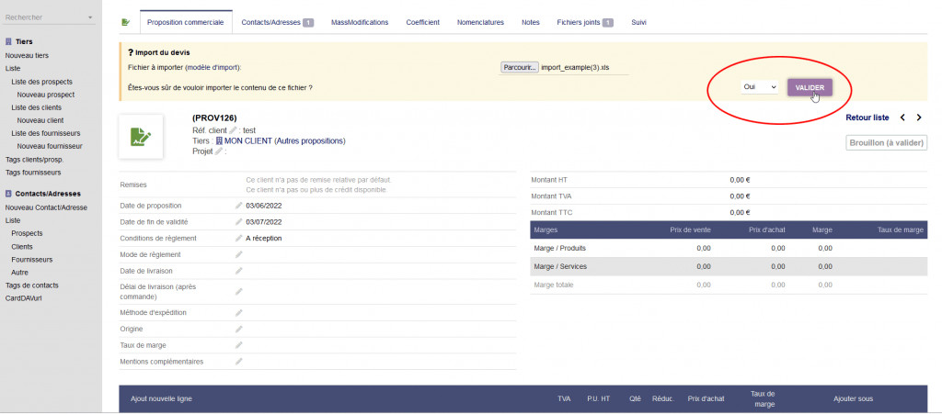Click the Contacts/Adresses sidebar section header

[x=48, y=194]
